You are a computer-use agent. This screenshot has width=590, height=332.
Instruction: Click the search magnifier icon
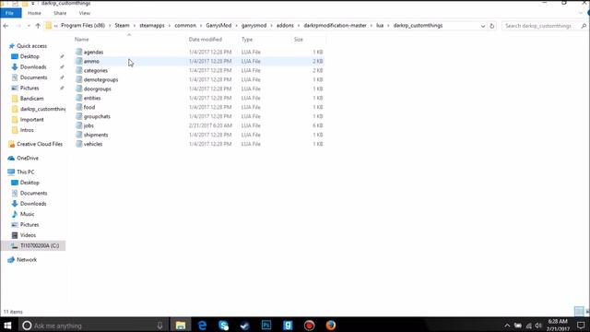(584, 26)
